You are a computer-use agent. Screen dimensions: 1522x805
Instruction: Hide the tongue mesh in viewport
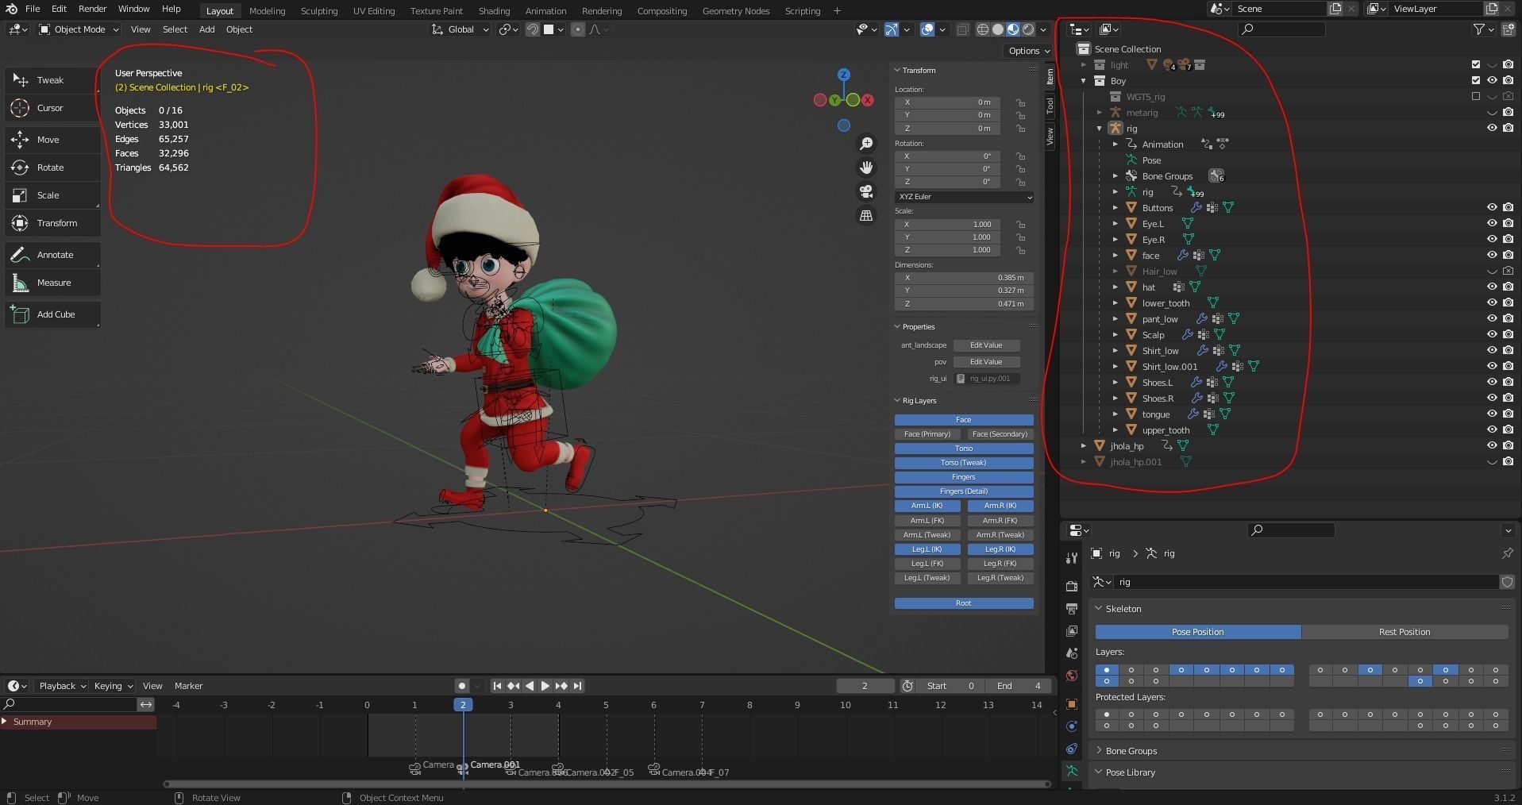pyautogui.click(x=1492, y=414)
